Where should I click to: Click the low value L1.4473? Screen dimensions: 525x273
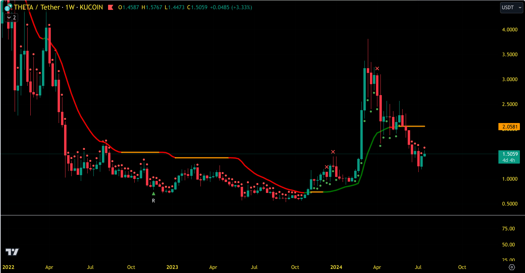(175, 7)
